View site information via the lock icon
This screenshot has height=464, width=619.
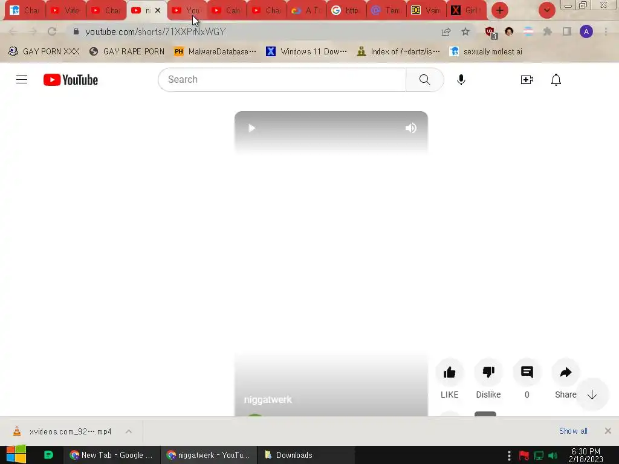pyautogui.click(x=76, y=31)
